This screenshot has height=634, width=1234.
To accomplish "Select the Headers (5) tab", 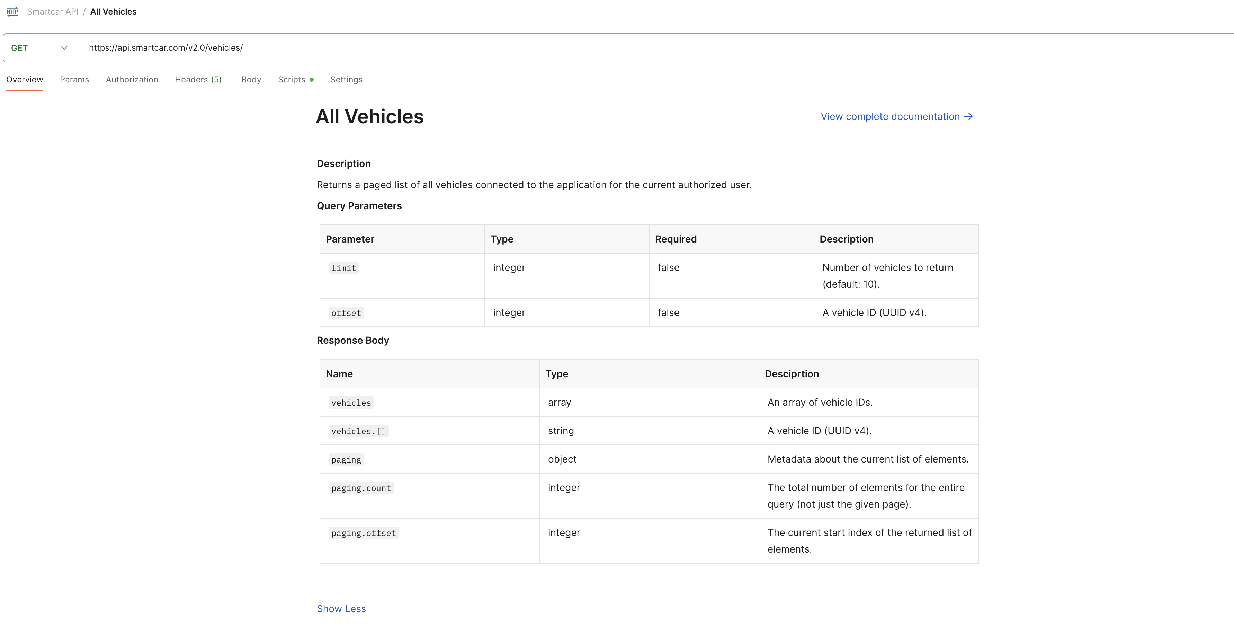I will click(x=198, y=80).
